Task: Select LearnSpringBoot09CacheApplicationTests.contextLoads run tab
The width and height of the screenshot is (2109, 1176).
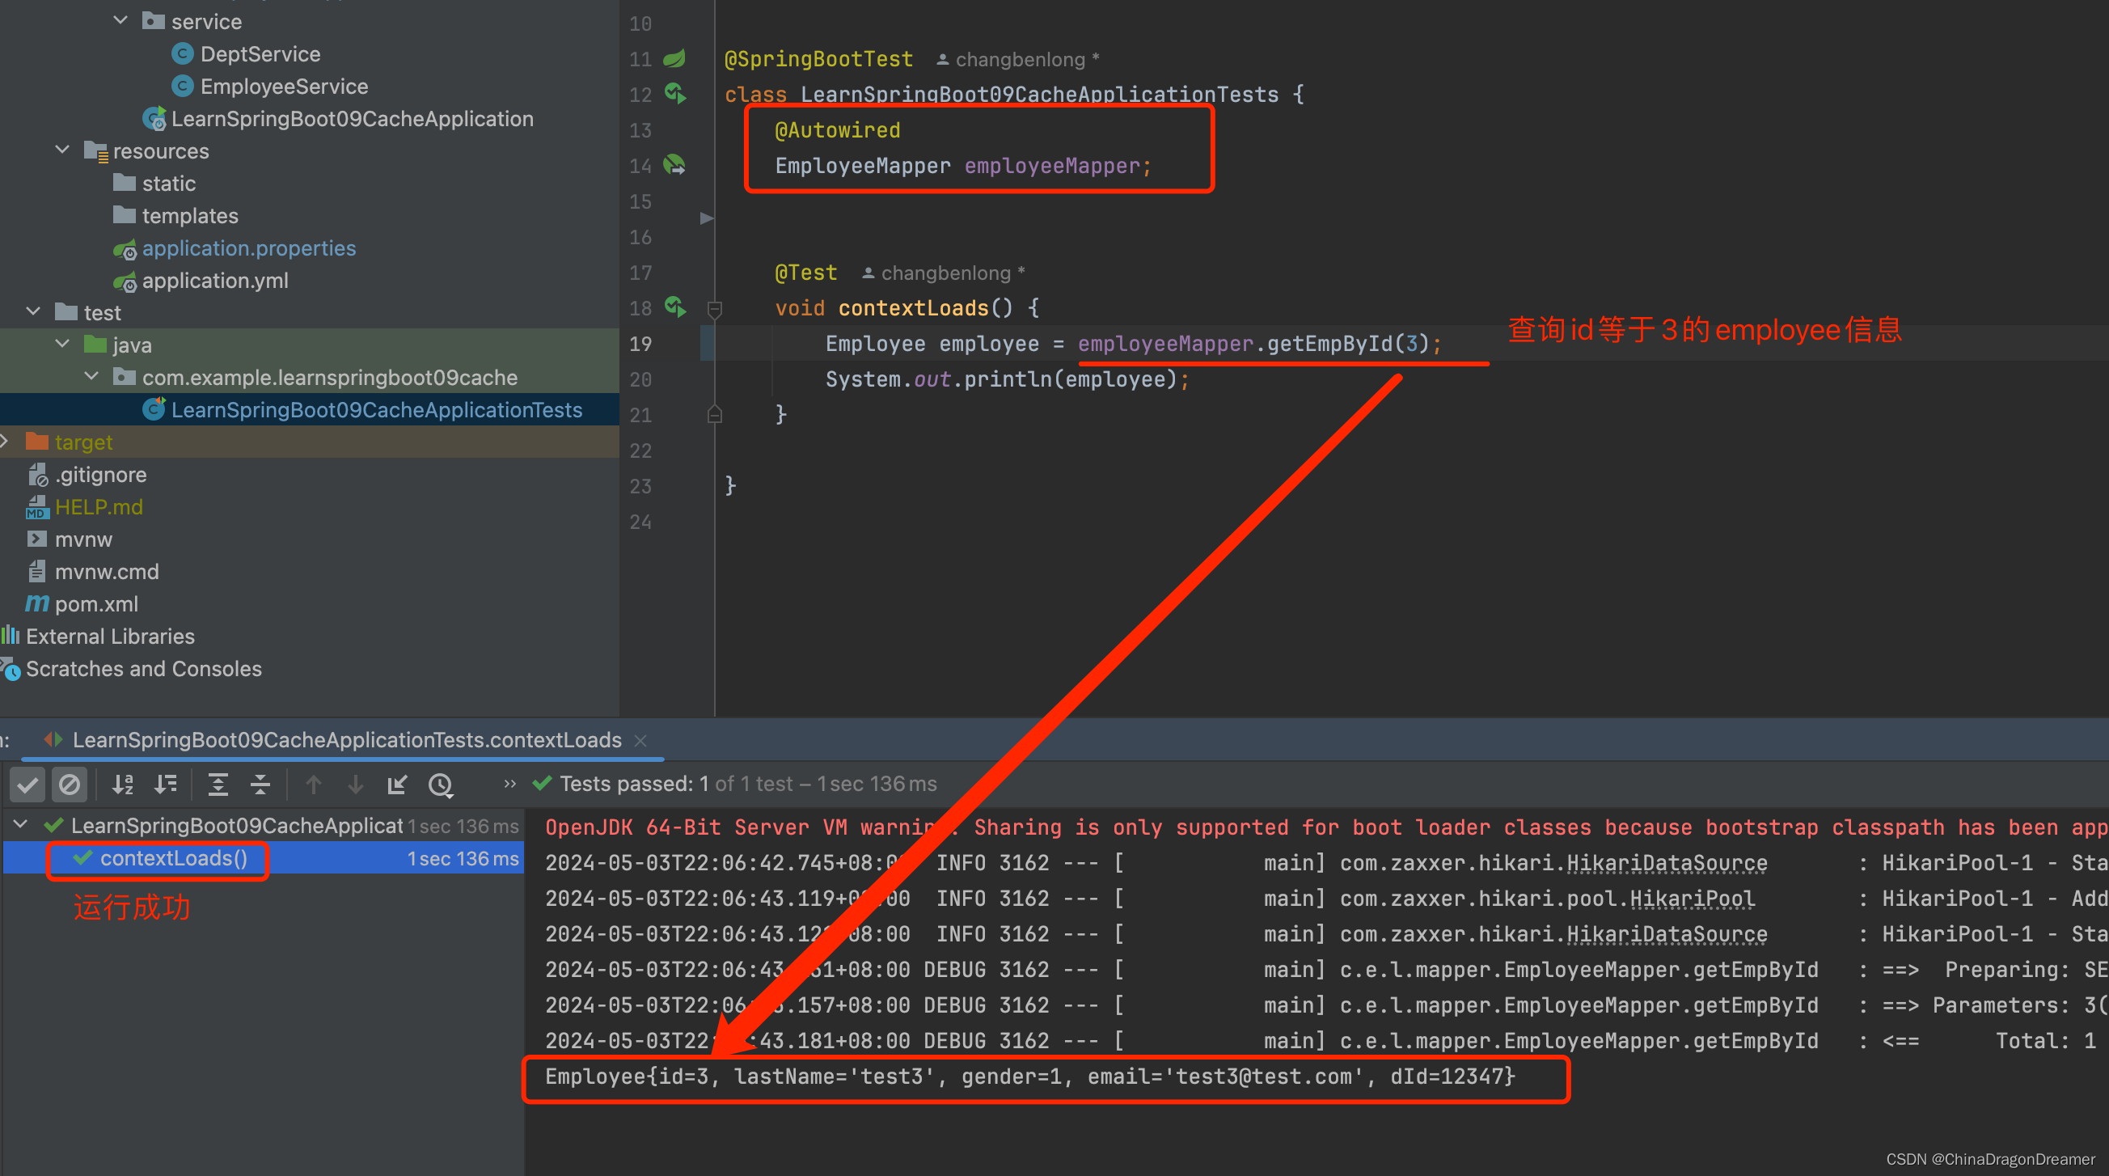Action: pyautogui.click(x=346, y=740)
